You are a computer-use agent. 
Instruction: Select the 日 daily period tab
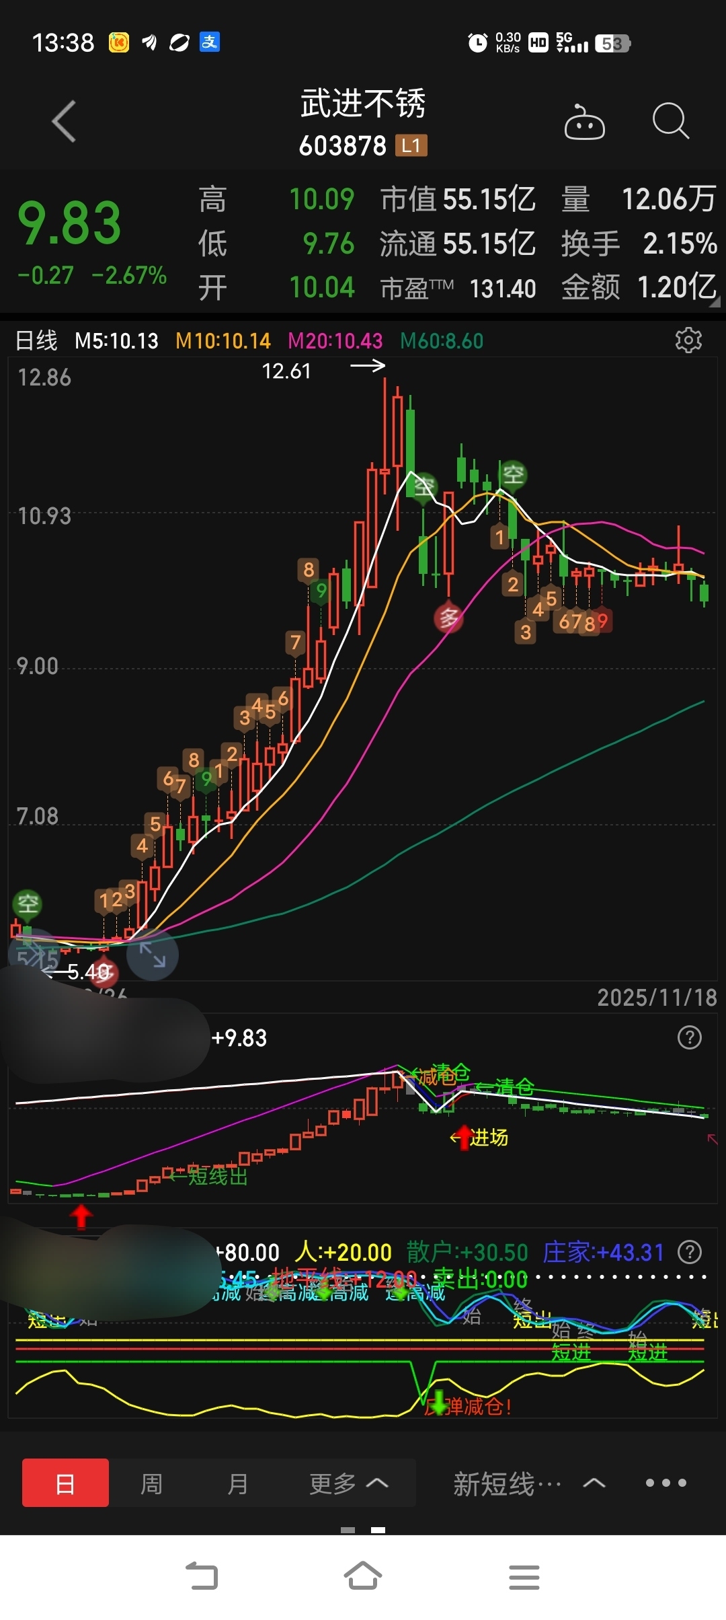65,1483
